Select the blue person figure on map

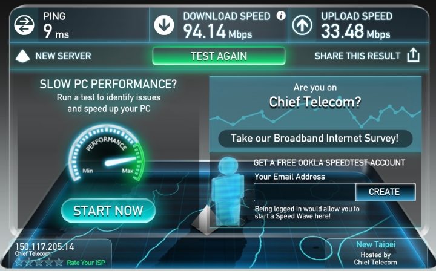click(x=228, y=191)
